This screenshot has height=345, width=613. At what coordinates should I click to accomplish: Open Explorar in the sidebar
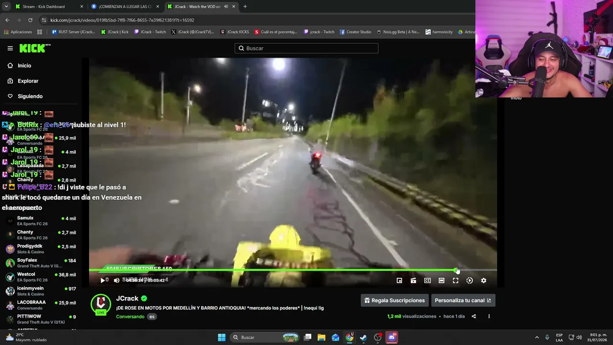coord(28,81)
